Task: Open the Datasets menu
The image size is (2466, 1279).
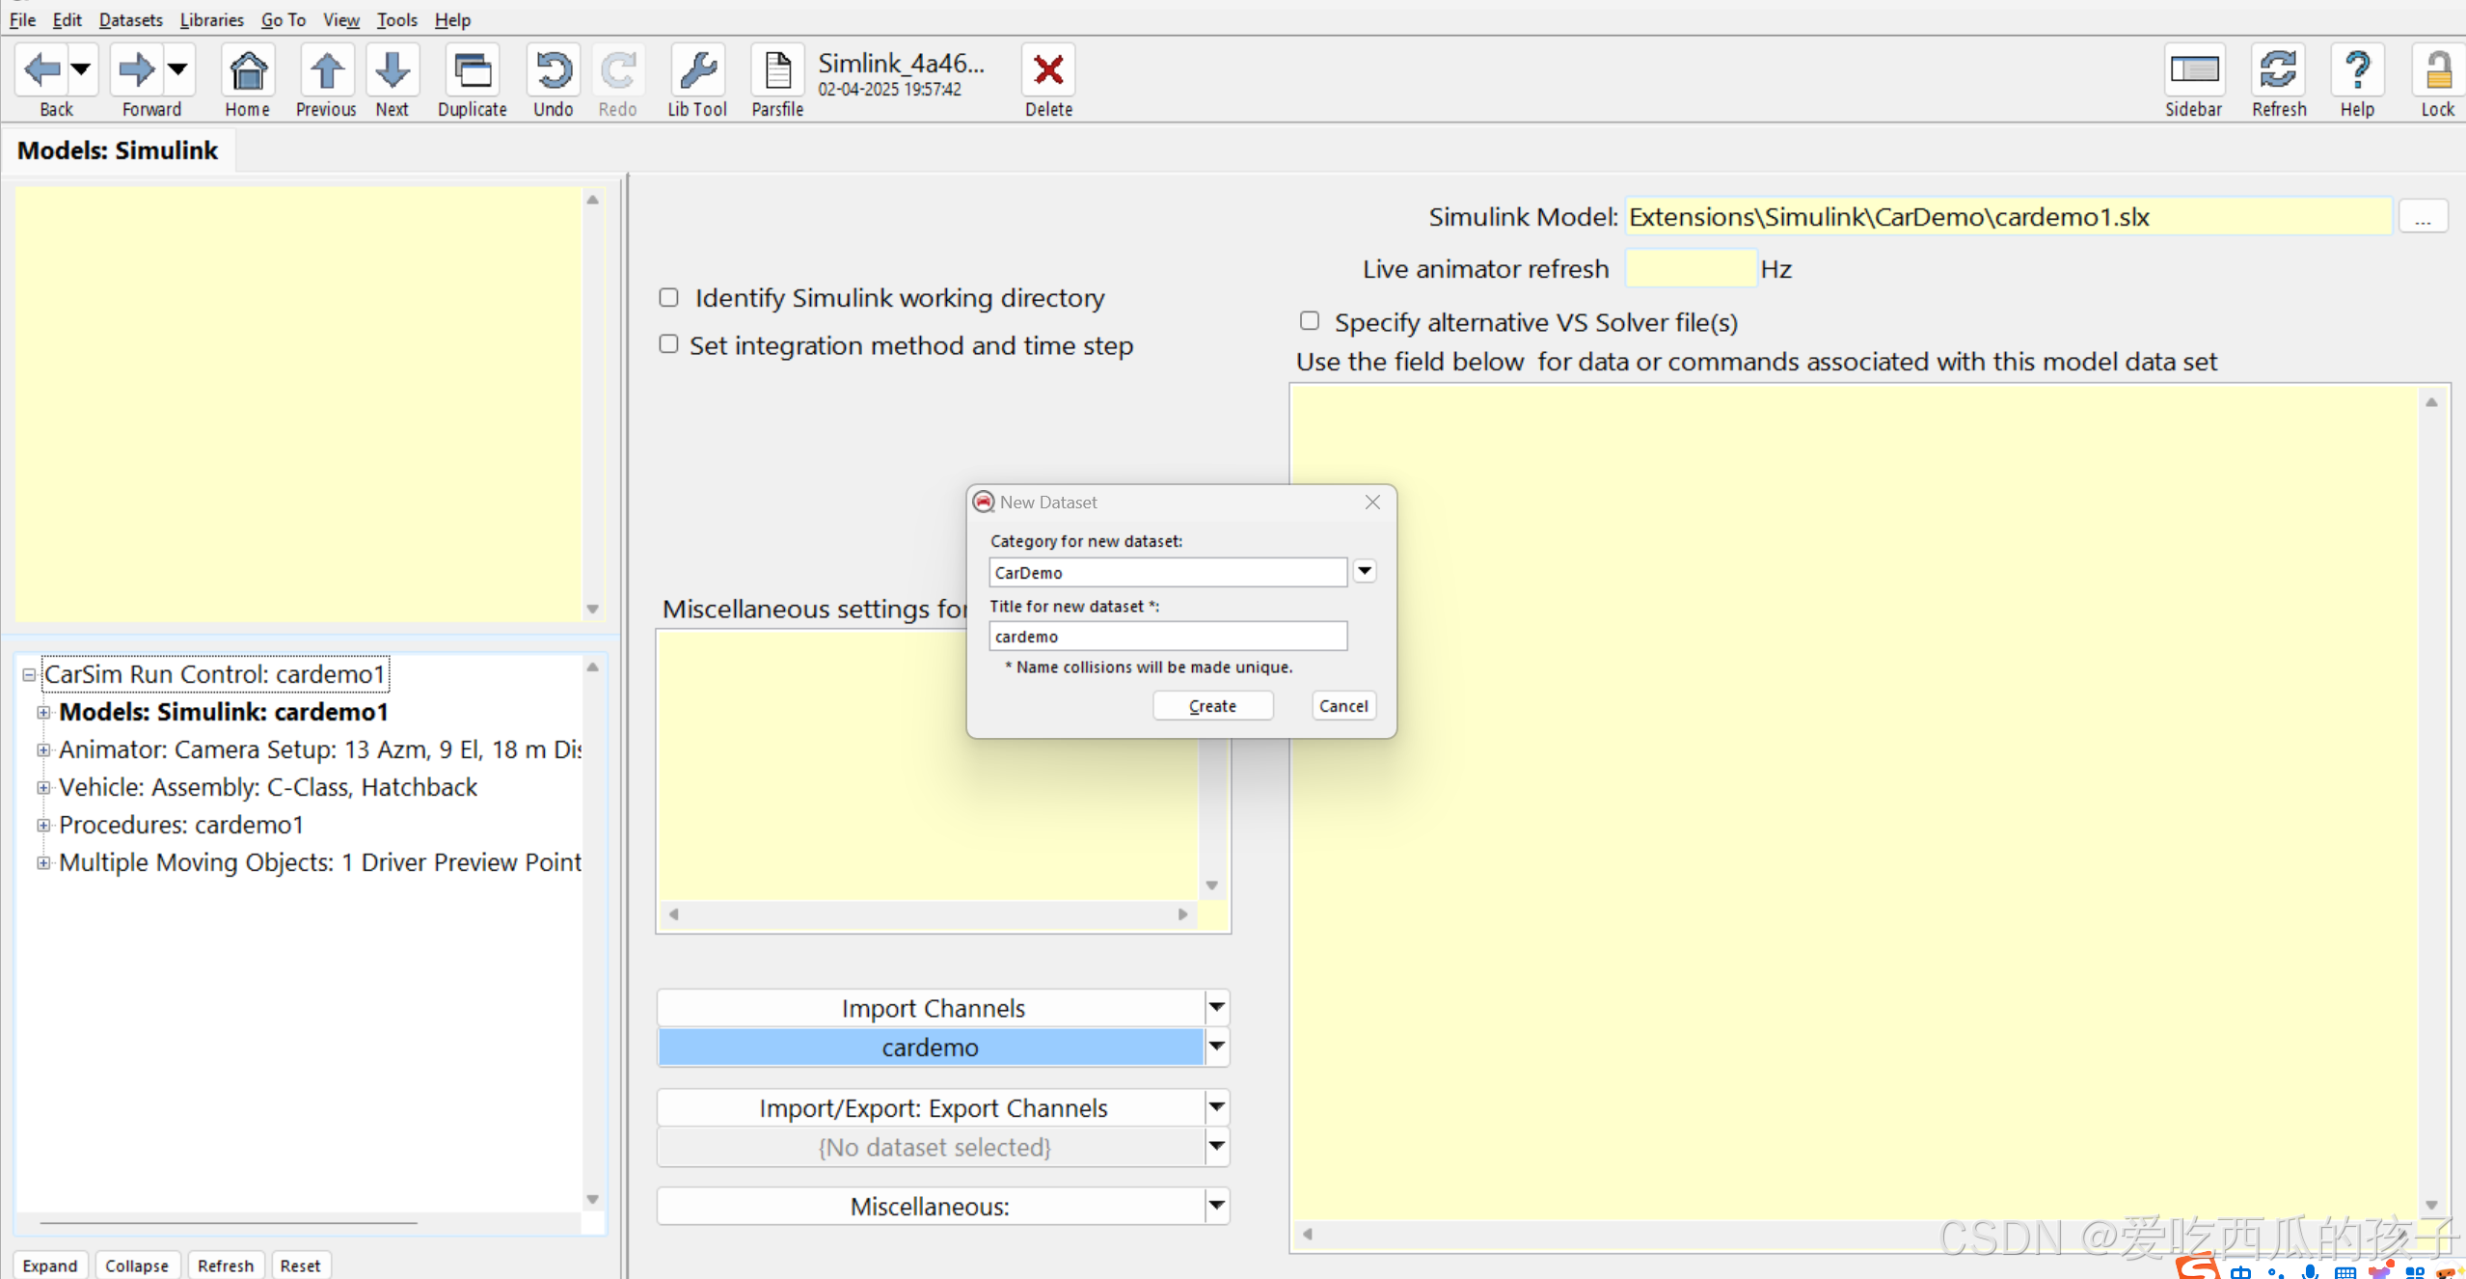Action: click(130, 19)
